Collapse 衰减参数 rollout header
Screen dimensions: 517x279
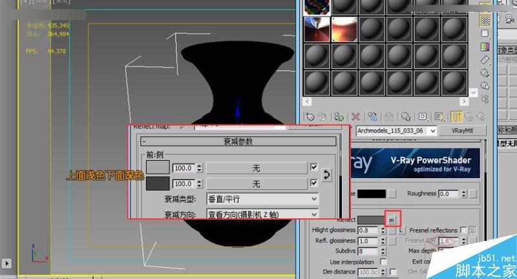(238, 141)
